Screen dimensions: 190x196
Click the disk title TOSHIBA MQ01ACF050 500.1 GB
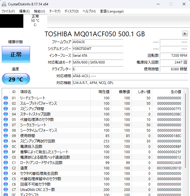(95, 34)
